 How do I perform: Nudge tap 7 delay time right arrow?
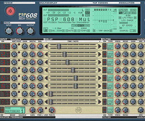(x=100, y=94)
